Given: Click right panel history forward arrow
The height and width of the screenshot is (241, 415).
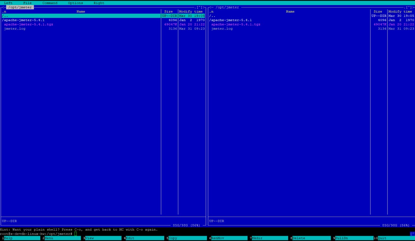Looking at the screenshot, I should coord(413,7).
